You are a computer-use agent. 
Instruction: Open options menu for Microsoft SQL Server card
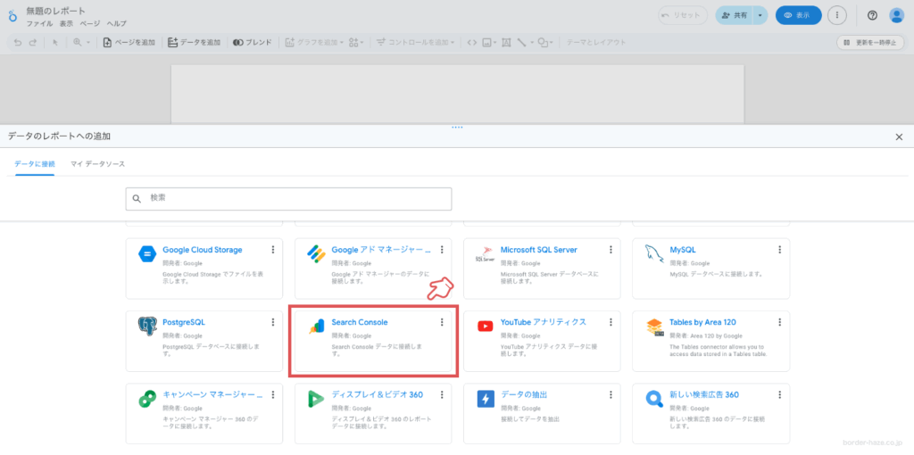[x=611, y=250]
